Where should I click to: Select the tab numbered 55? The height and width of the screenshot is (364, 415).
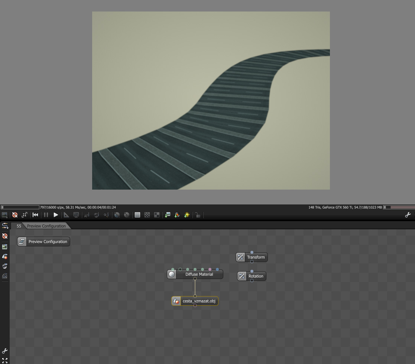click(x=19, y=226)
